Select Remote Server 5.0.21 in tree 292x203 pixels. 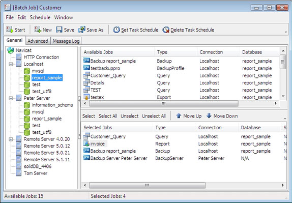click(x=47, y=153)
